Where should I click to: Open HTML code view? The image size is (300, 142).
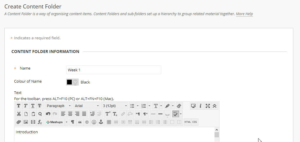click(x=188, y=122)
